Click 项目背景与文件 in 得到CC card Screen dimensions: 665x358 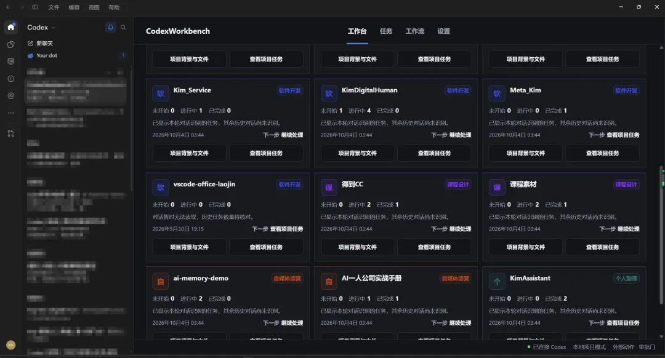coord(357,247)
